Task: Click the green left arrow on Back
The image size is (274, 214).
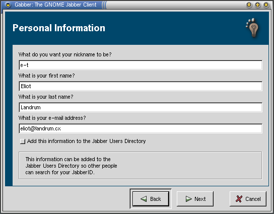Action: pos(144,199)
